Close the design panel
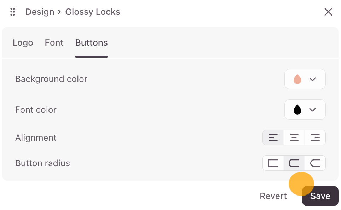 pos(328,12)
